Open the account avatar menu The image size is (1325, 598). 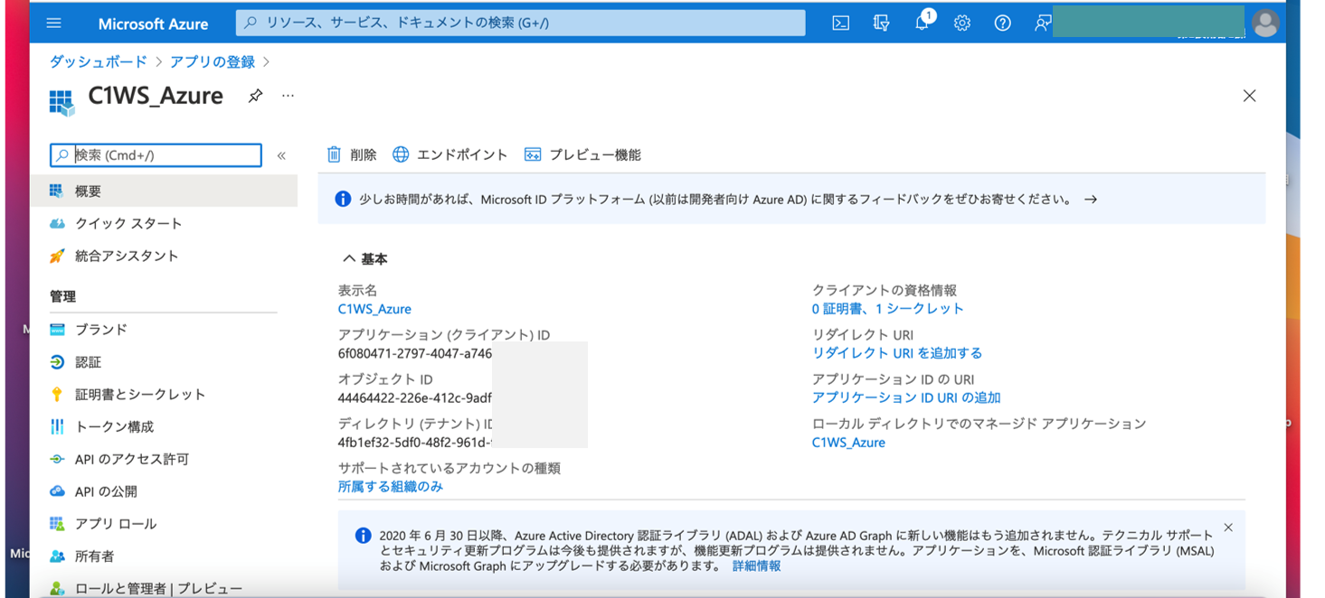1265,23
